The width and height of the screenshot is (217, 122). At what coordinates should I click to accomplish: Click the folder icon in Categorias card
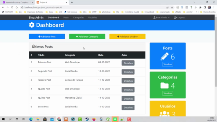pyautogui.click(x=164, y=85)
